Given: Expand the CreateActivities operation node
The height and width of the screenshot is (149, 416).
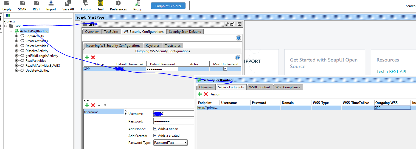Looking at the screenshot, I should (17, 41).
